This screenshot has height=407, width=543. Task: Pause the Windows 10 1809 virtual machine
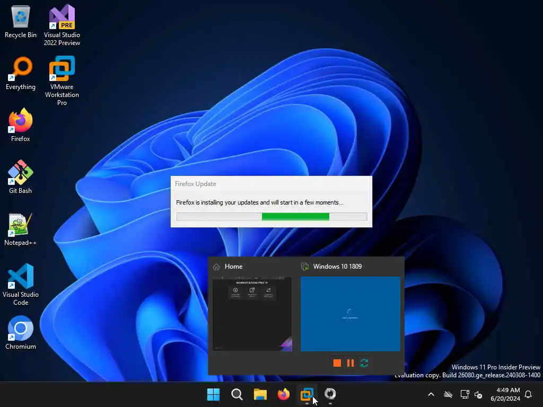click(351, 362)
